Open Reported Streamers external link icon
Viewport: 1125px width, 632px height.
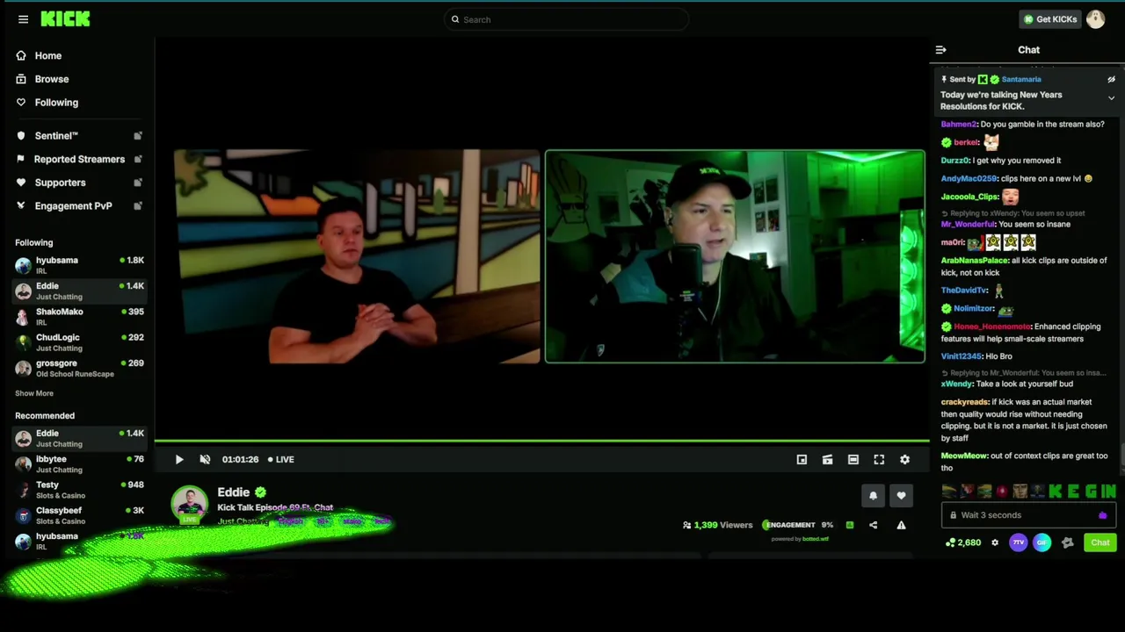pyautogui.click(x=138, y=159)
